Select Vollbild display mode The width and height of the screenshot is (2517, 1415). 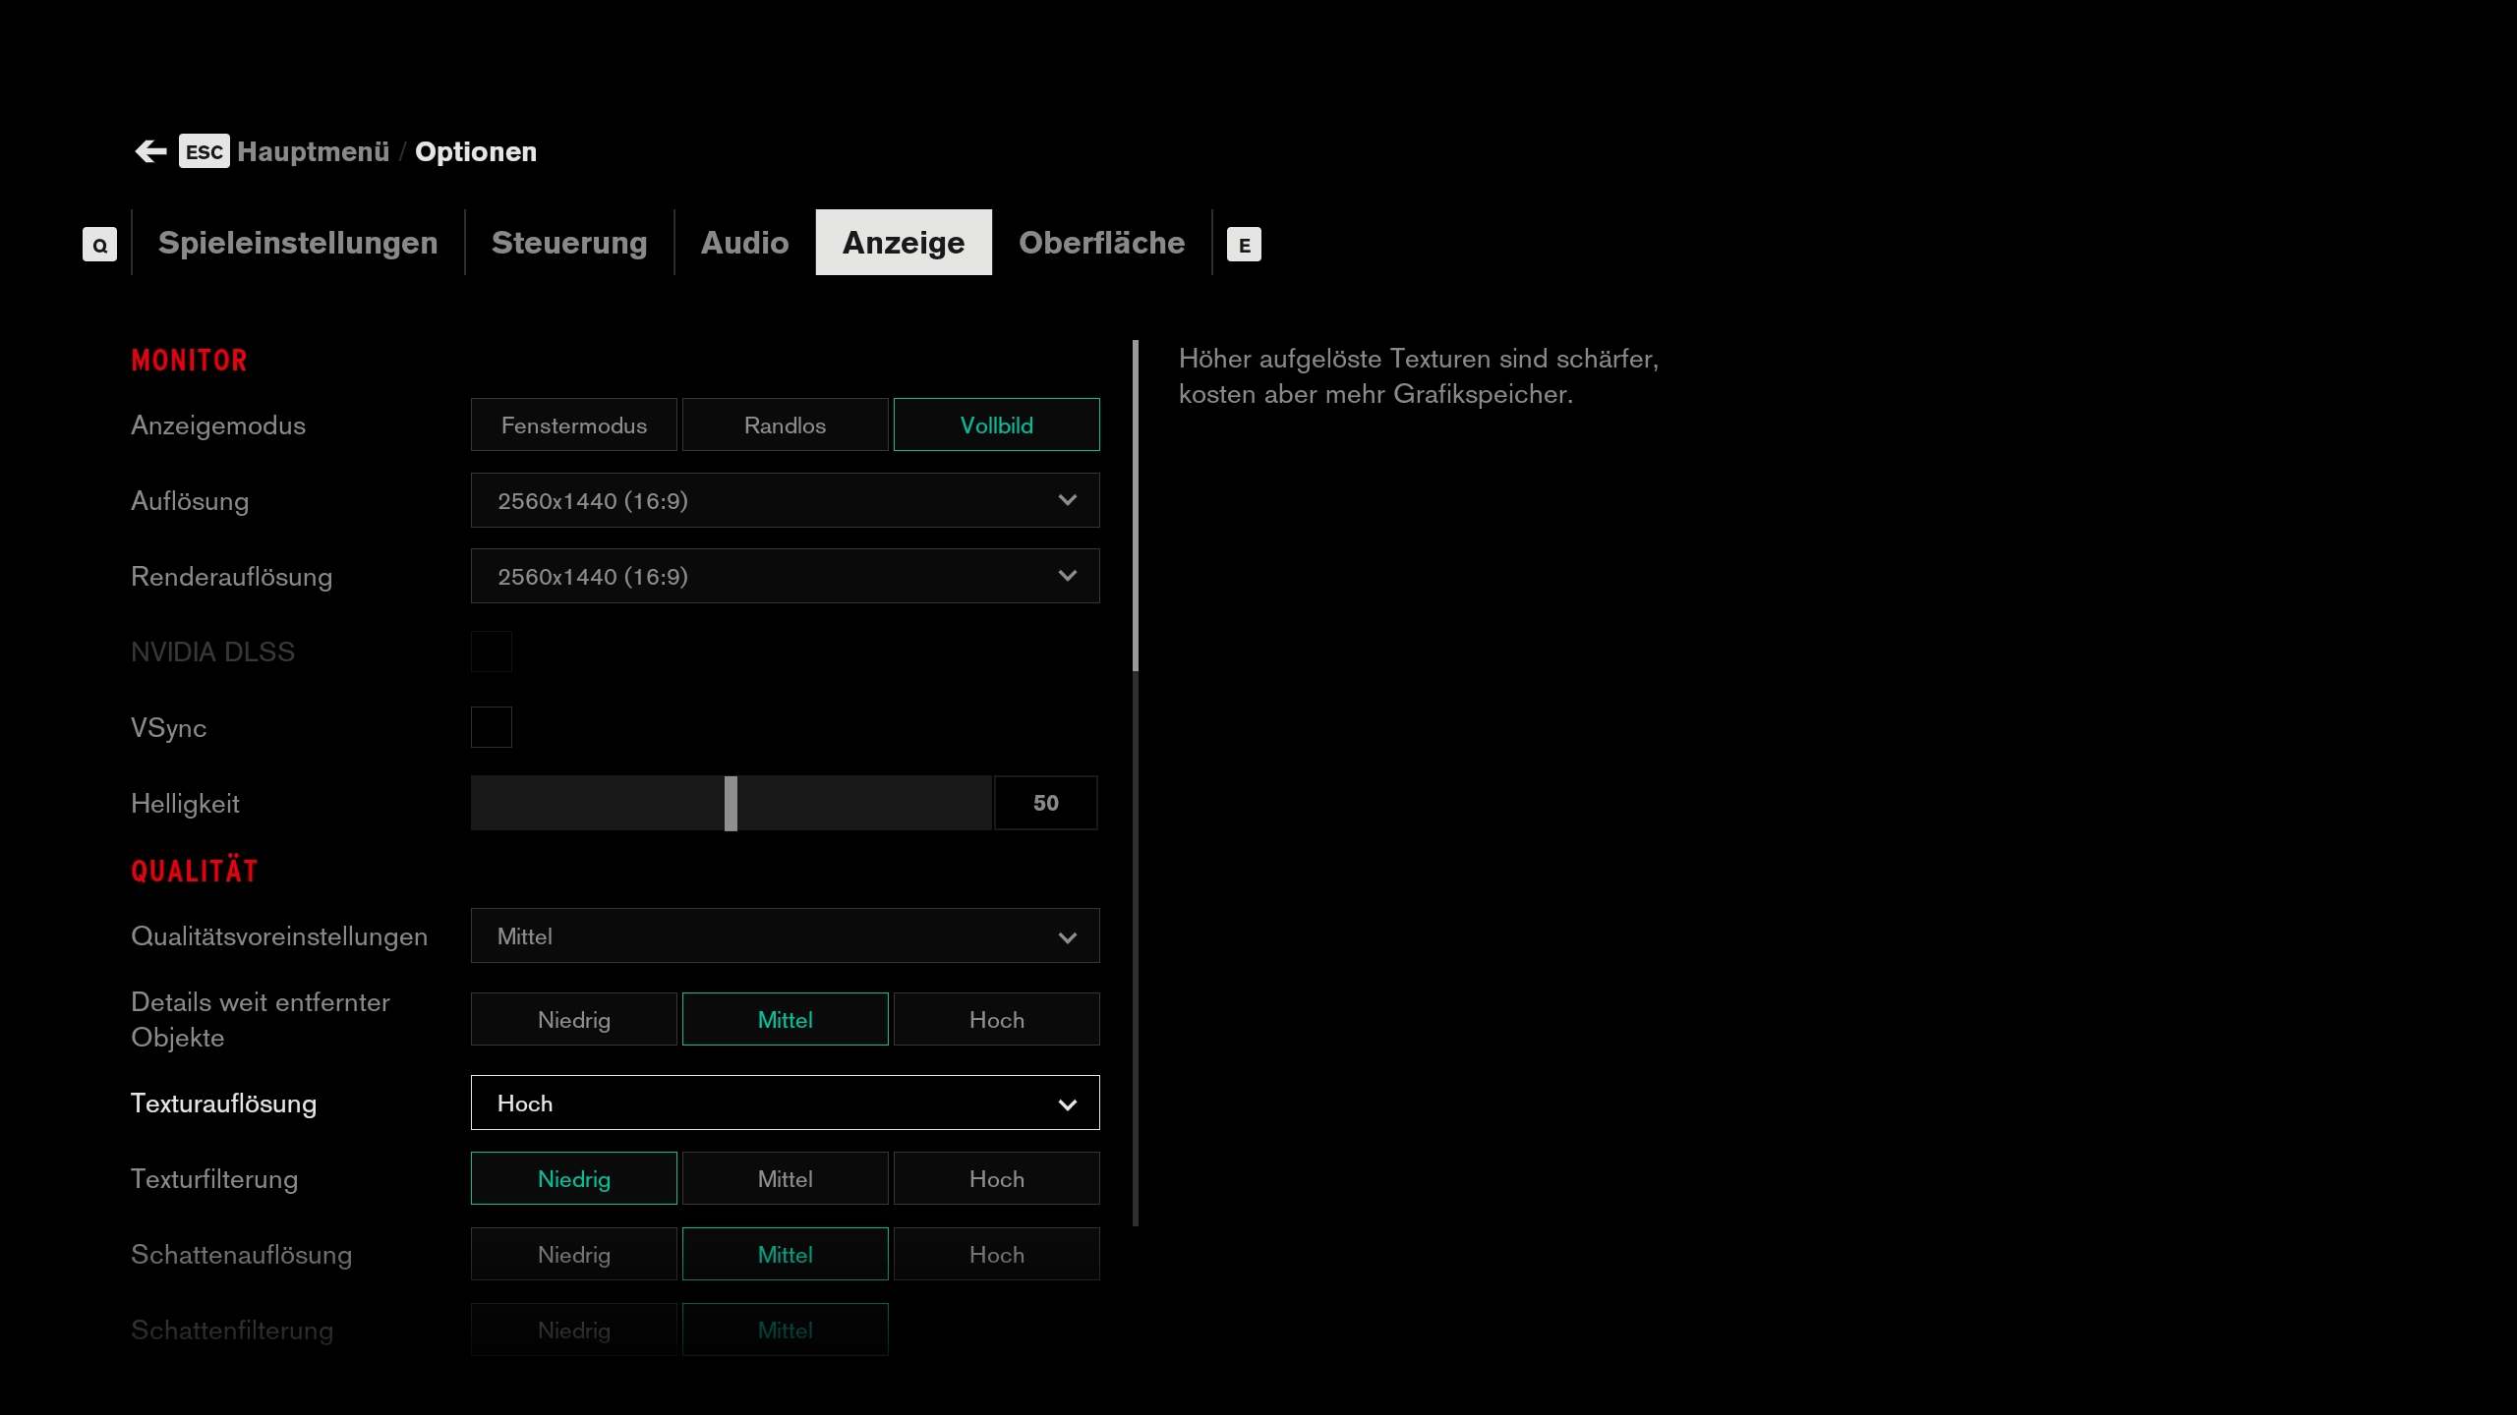click(996, 424)
